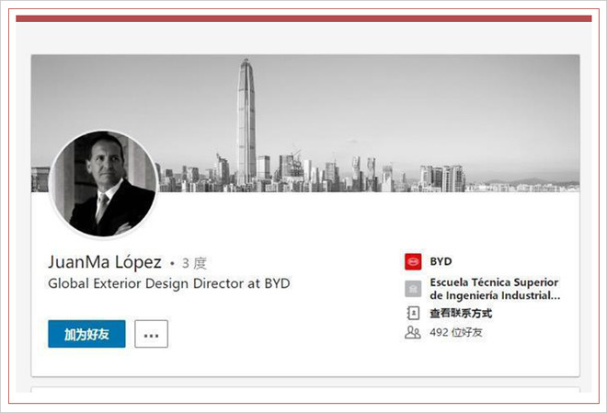Click the partially visible card below the profile
607x413 pixels.
click(305, 389)
